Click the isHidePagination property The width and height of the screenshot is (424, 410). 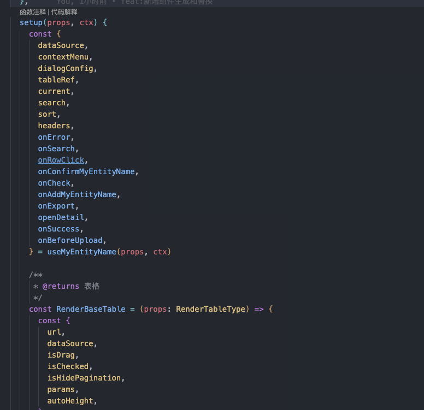point(84,378)
